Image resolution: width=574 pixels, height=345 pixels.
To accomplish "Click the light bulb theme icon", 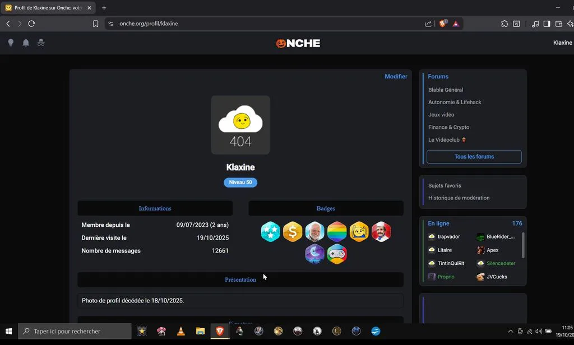I will (11, 43).
